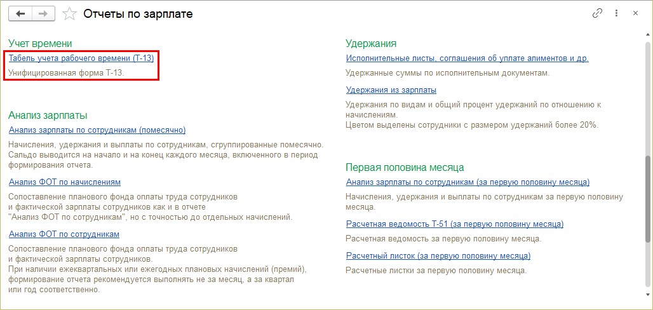This screenshot has height=310, width=653.
Task: Click the vertical scrollbar thumb
Action: [x=648, y=198]
